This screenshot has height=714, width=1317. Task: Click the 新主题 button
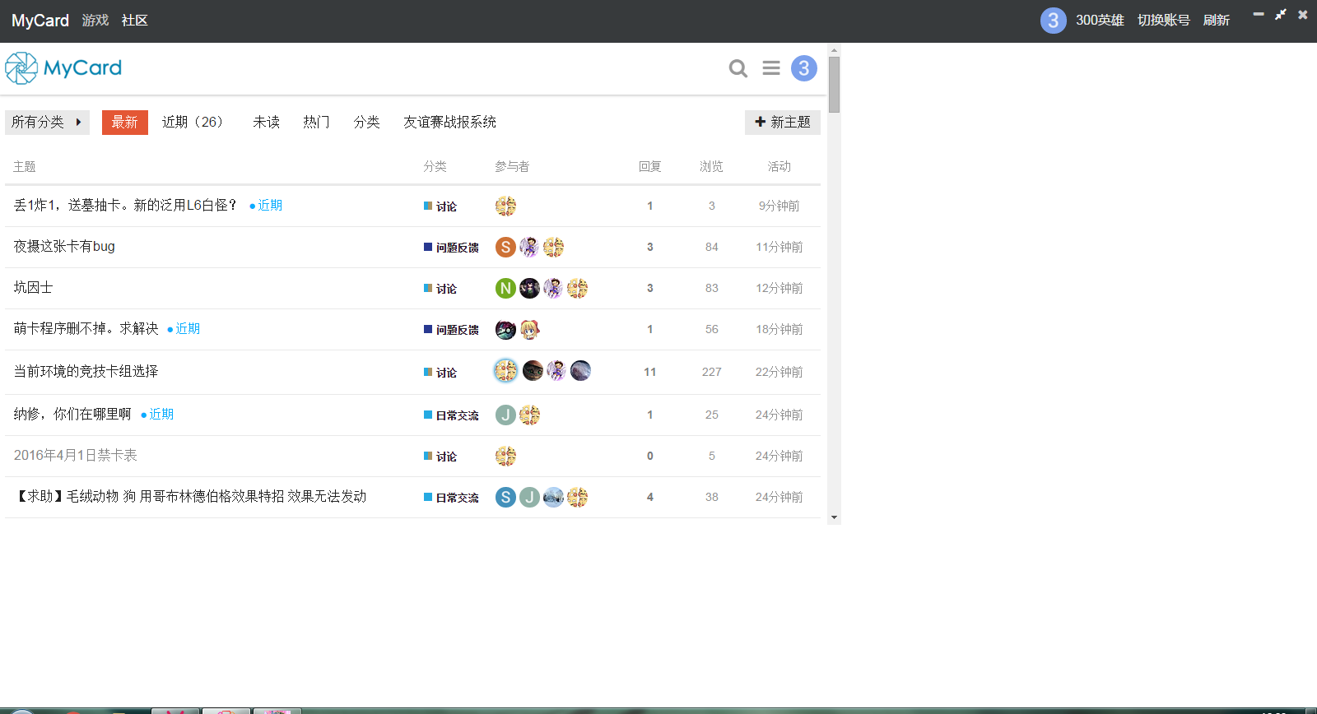(x=783, y=123)
